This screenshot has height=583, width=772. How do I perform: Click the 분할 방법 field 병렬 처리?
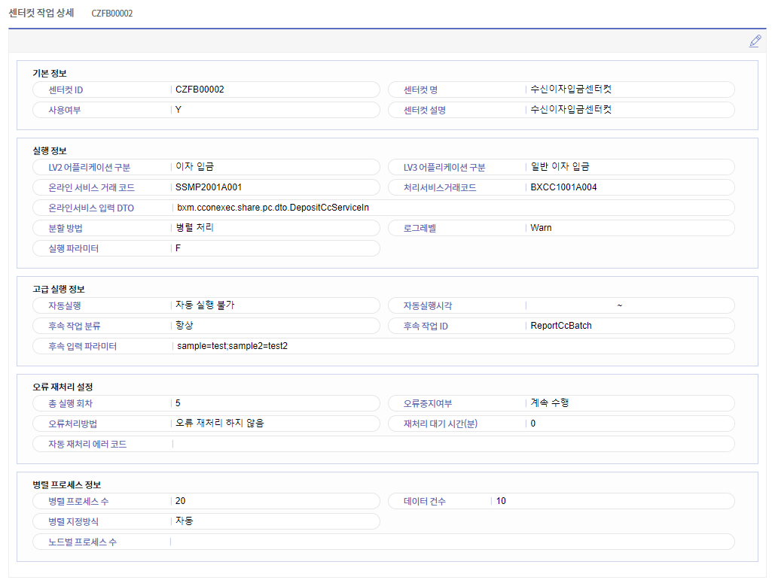click(206, 228)
